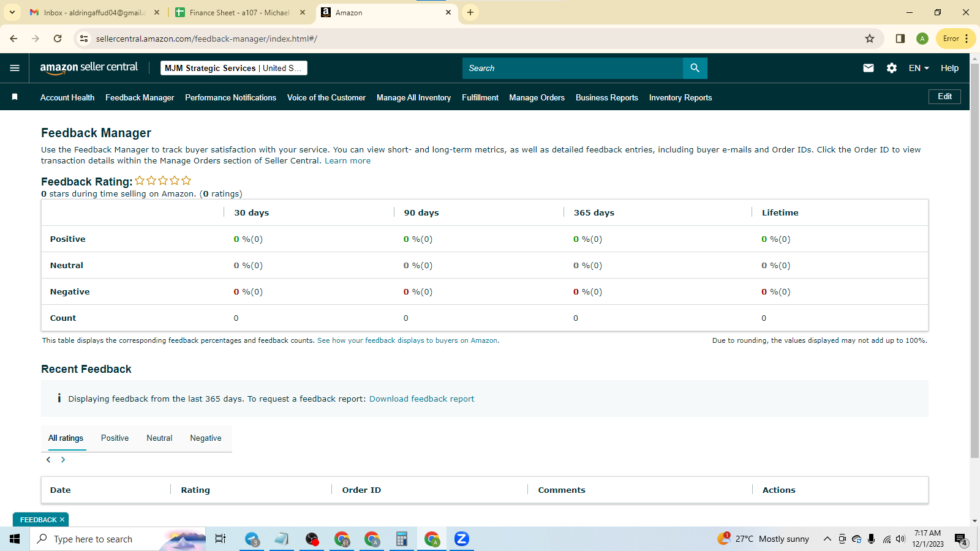The width and height of the screenshot is (980, 551).
Task: Click the Edit navigation button
Action: [944, 97]
